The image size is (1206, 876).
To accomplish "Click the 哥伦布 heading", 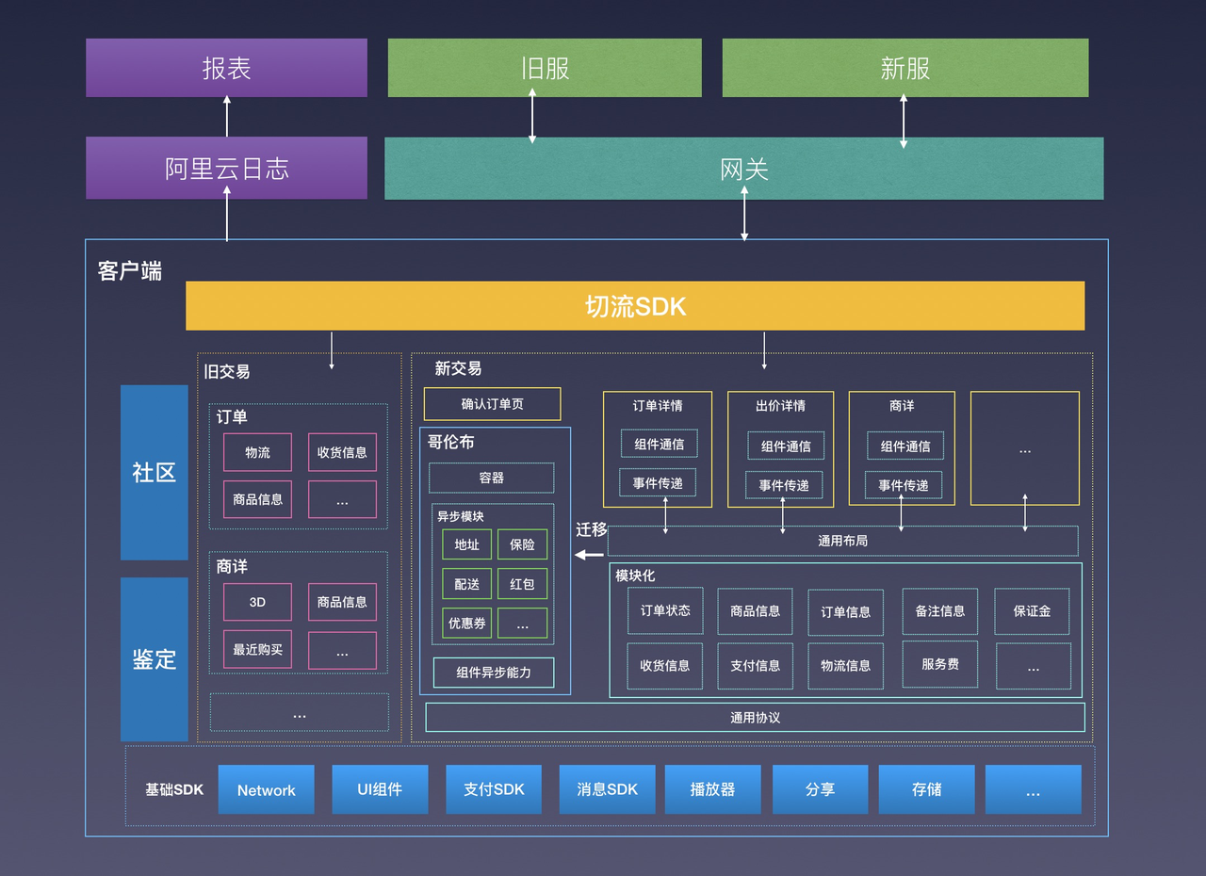I will [x=451, y=442].
